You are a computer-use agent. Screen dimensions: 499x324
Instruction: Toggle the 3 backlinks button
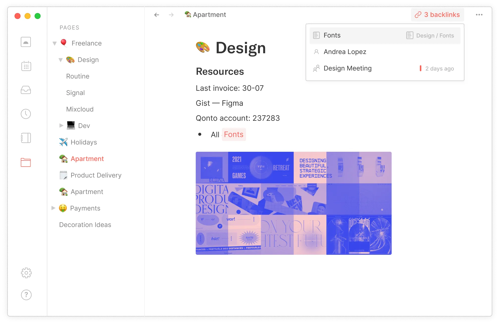click(x=437, y=15)
